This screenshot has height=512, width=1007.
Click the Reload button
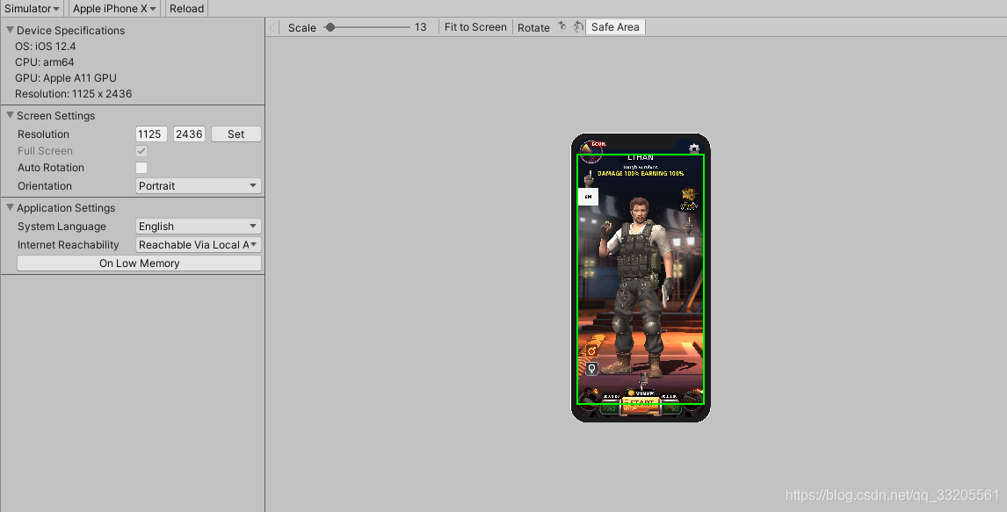click(x=187, y=8)
